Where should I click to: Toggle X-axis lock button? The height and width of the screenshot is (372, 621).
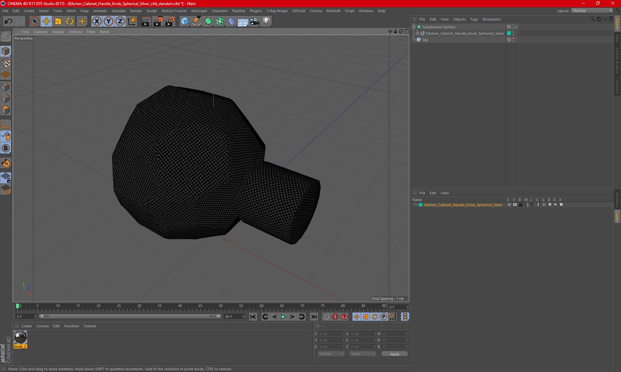point(97,21)
